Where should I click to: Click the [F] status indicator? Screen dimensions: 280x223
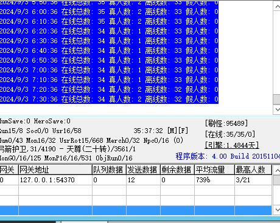pos(183,131)
